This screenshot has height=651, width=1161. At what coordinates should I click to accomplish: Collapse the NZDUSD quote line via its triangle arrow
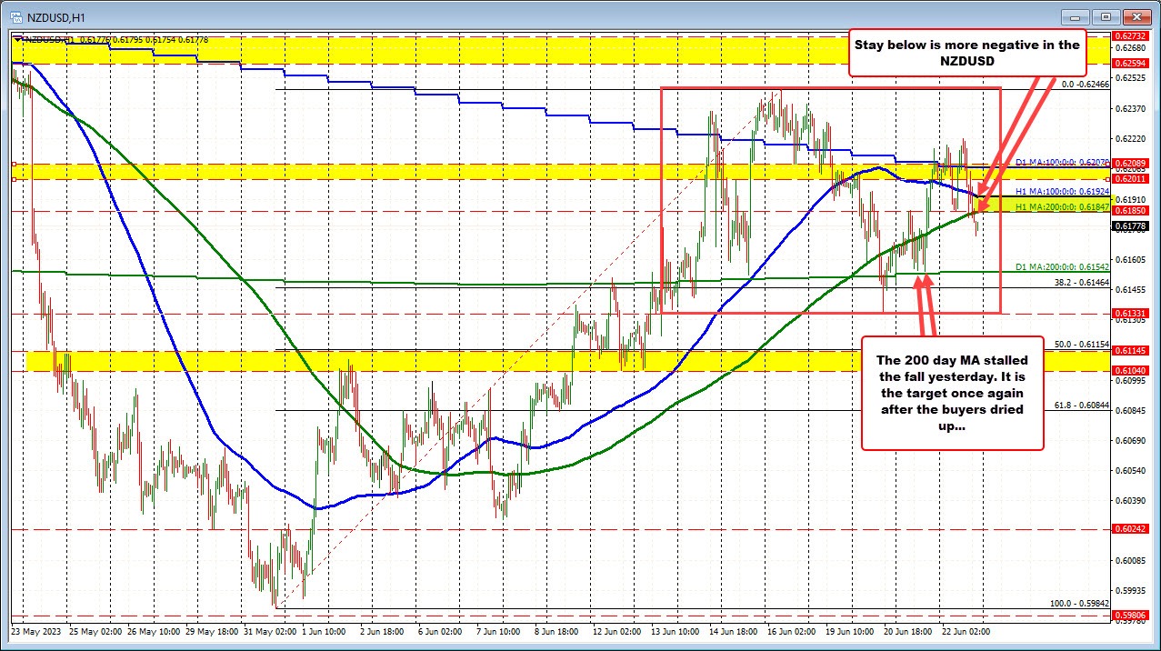coord(18,40)
